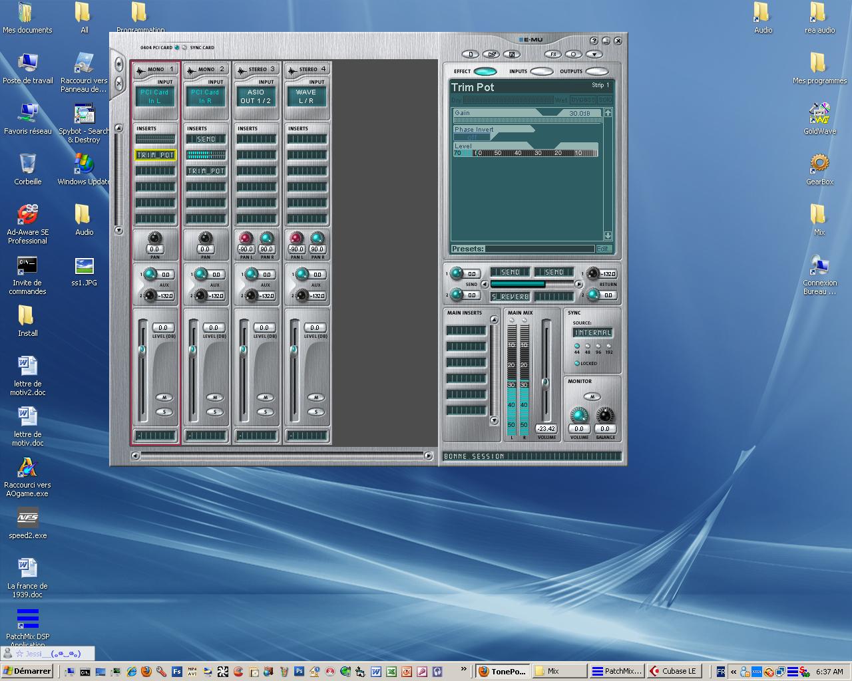852x681 pixels.
Task: Click the Presets name field
Action: pyautogui.click(x=540, y=249)
